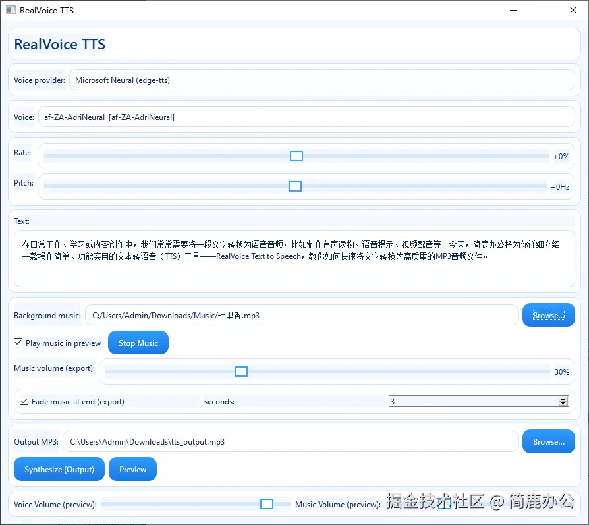This screenshot has width=589, height=525.
Task: Click the seconds: label
Action: pyautogui.click(x=219, y=401)
